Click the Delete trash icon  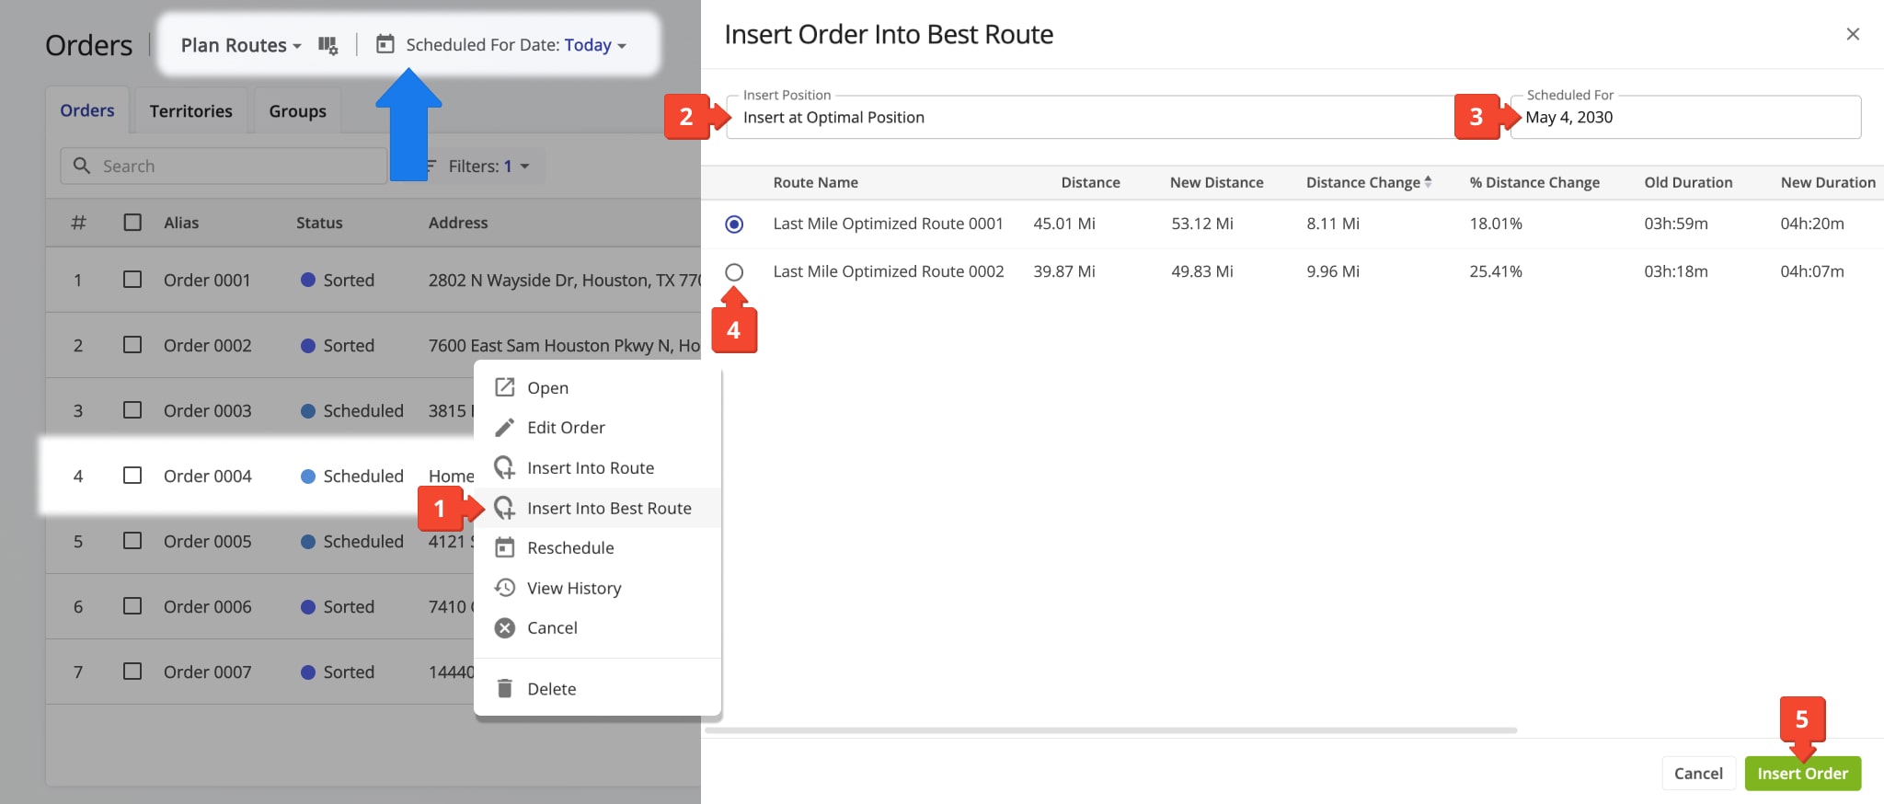click(504, 688)
